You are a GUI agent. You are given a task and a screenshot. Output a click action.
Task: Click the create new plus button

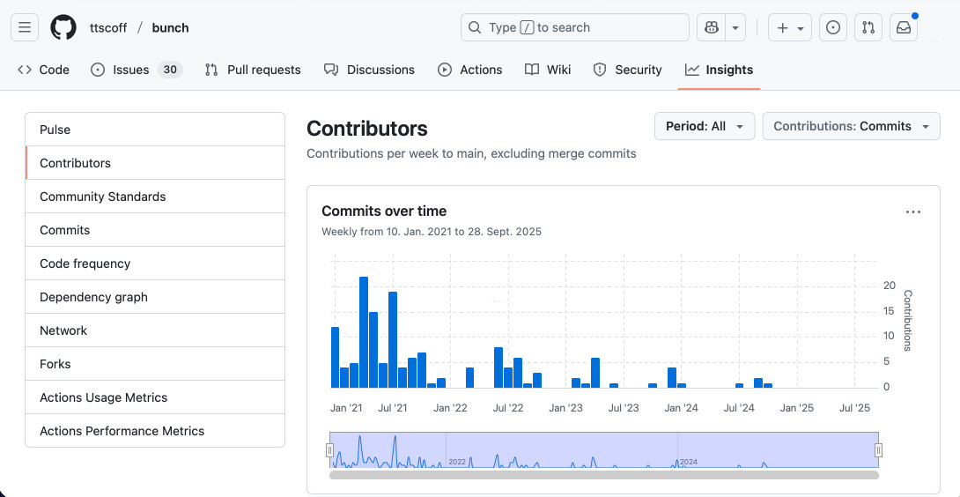pyautogui.click(x=789, y=27)
